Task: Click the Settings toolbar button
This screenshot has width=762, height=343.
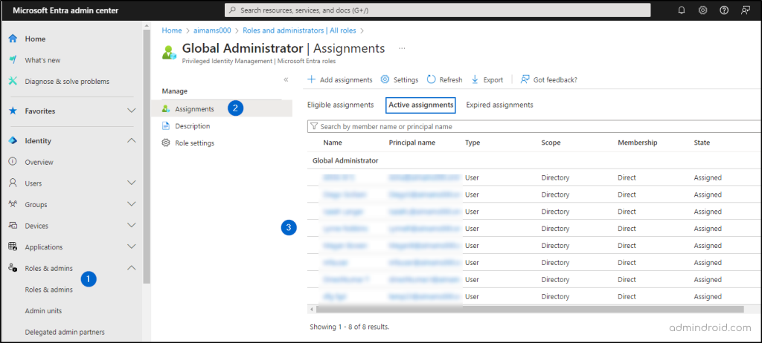Action: pyautogui.click(x=400, y=79)
